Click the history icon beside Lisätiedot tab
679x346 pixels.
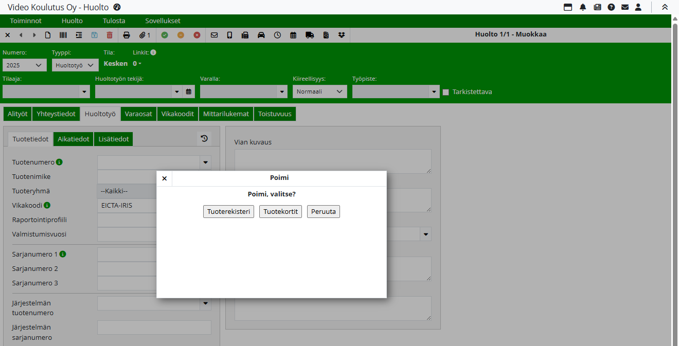(204, 138)
